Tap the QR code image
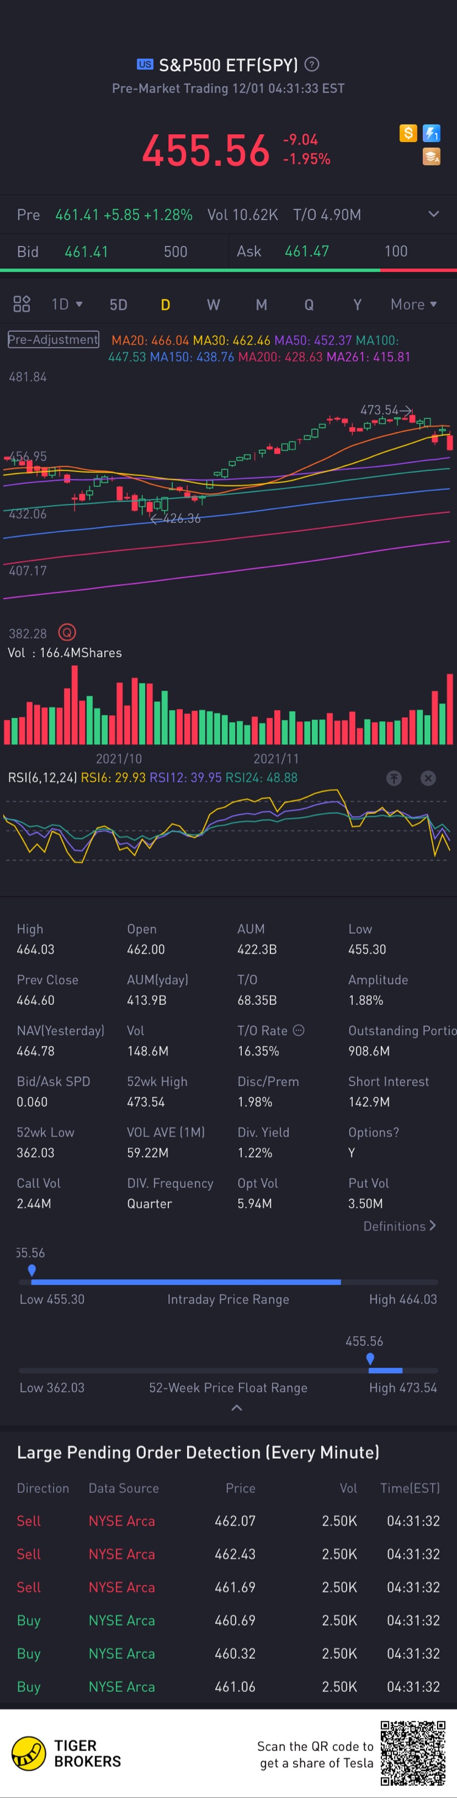Viewport: 457px width, 1798px height. (413, 1753)
